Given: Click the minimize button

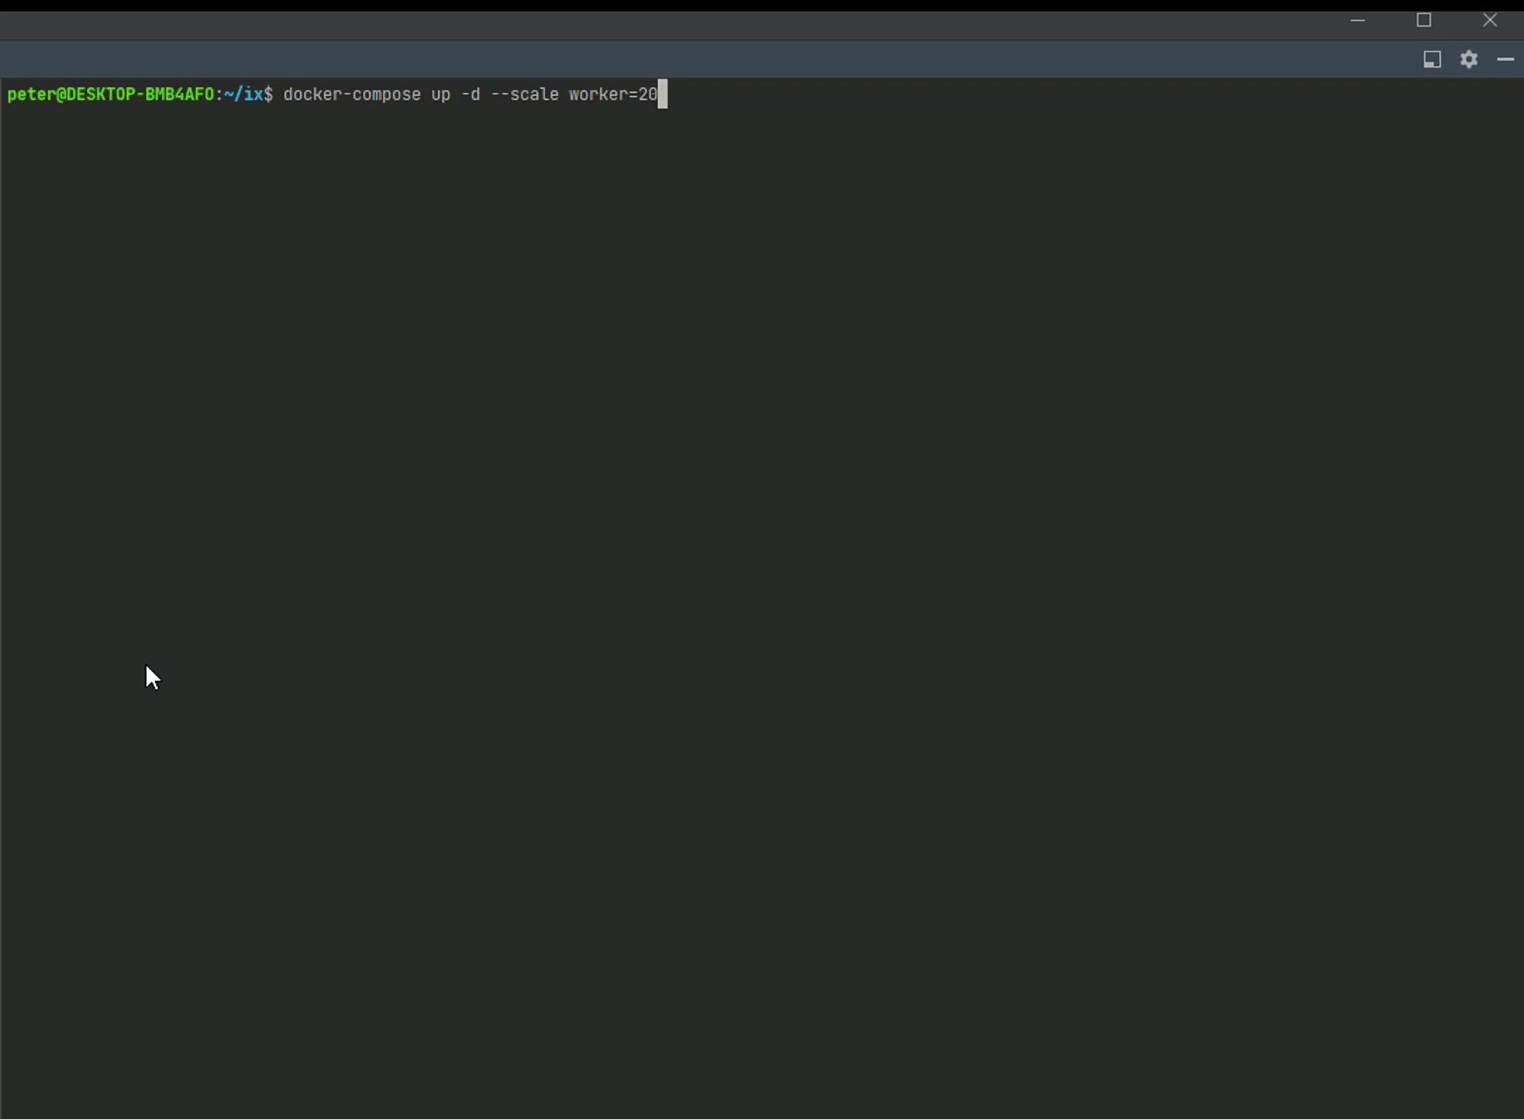Looking at the screenshot, I should 1357,20.
